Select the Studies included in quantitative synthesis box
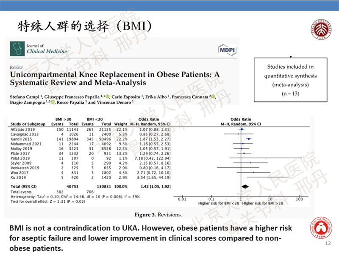This screenshot has width=339, height=254. pos(290,80)
